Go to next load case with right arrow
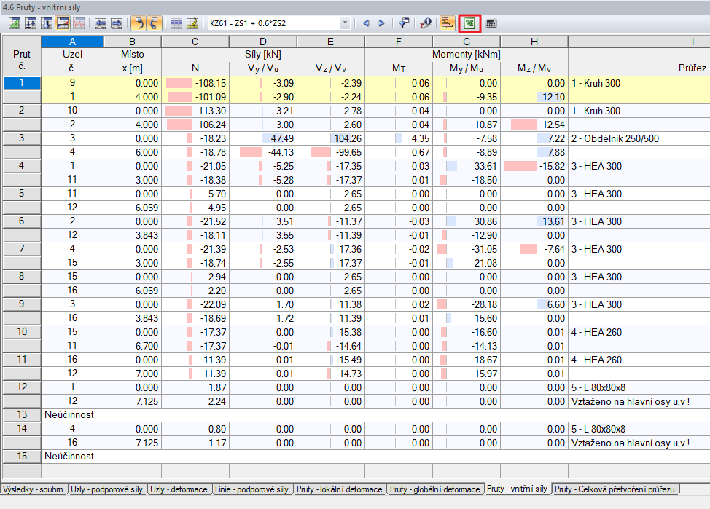Screen dimensions: 710x509 pos(381,23)
